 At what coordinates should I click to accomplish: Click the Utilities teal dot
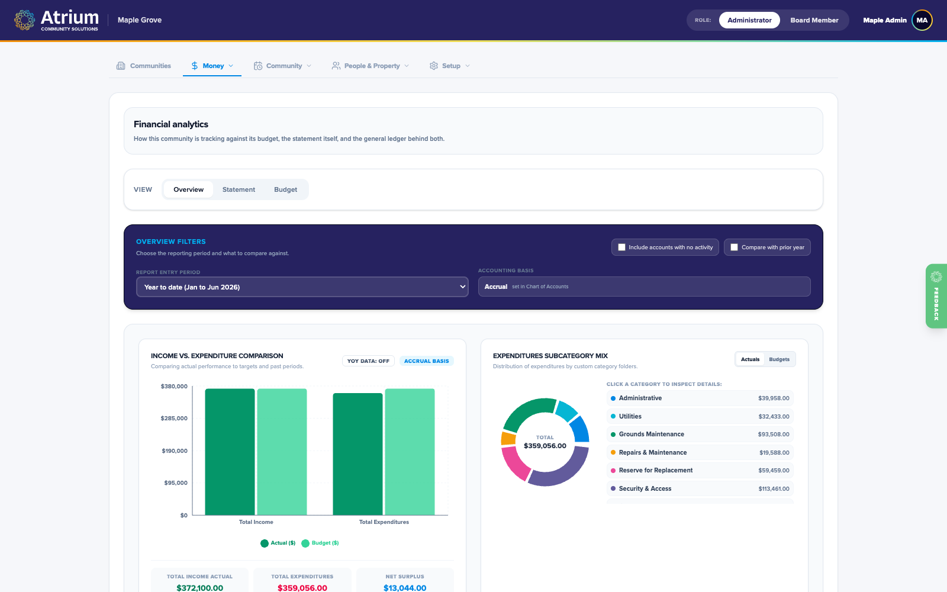coord(613,416)
